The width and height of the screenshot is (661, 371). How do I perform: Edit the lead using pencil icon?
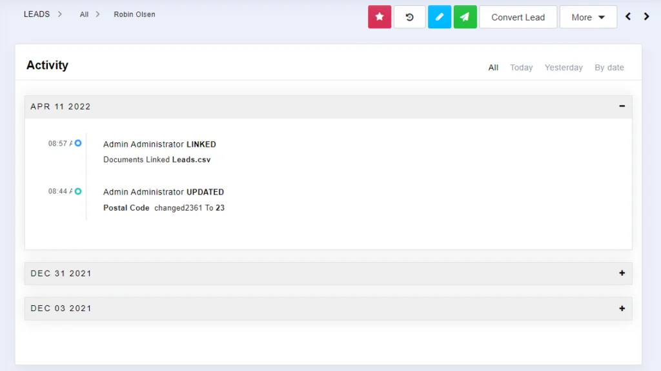click(x=439, y=17)
